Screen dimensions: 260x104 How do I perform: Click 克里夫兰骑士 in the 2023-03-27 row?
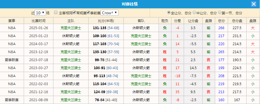[x=71, y=68]
